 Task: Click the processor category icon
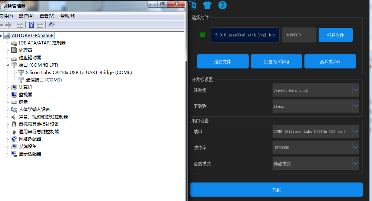point(14,50)
